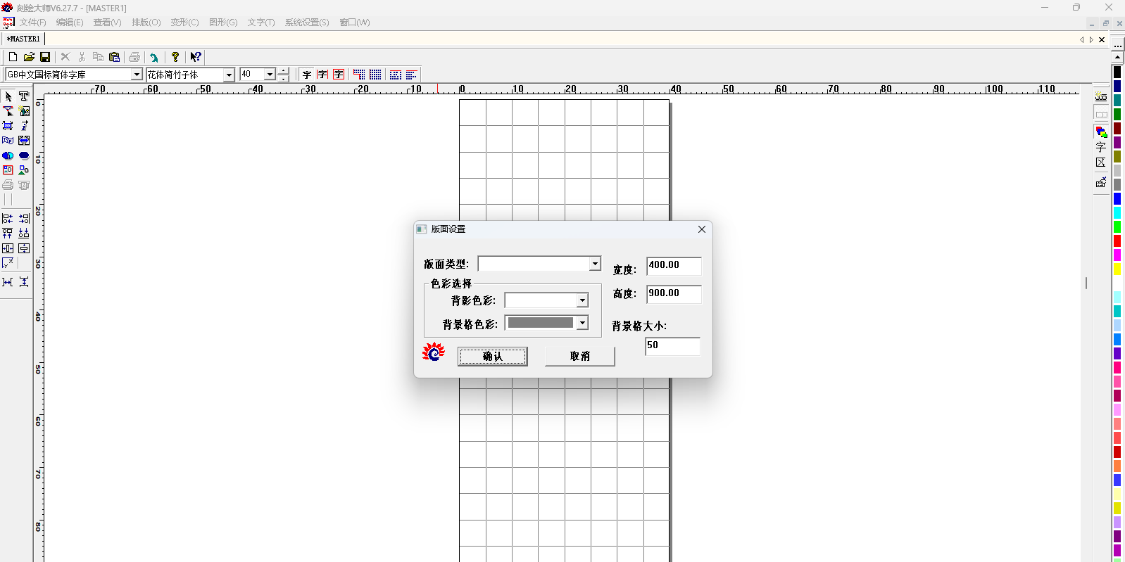Expand the 版面类型 dropdown
Screen dimensions: 1125x562
point(595,264)
